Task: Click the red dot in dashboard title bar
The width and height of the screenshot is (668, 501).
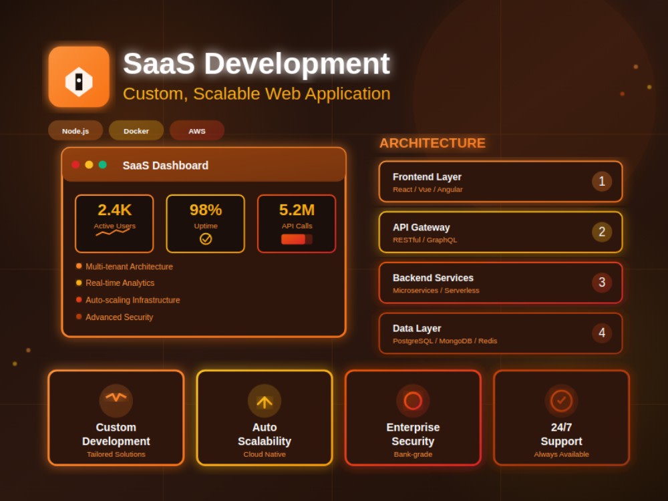Action: (x=75, y=165)
